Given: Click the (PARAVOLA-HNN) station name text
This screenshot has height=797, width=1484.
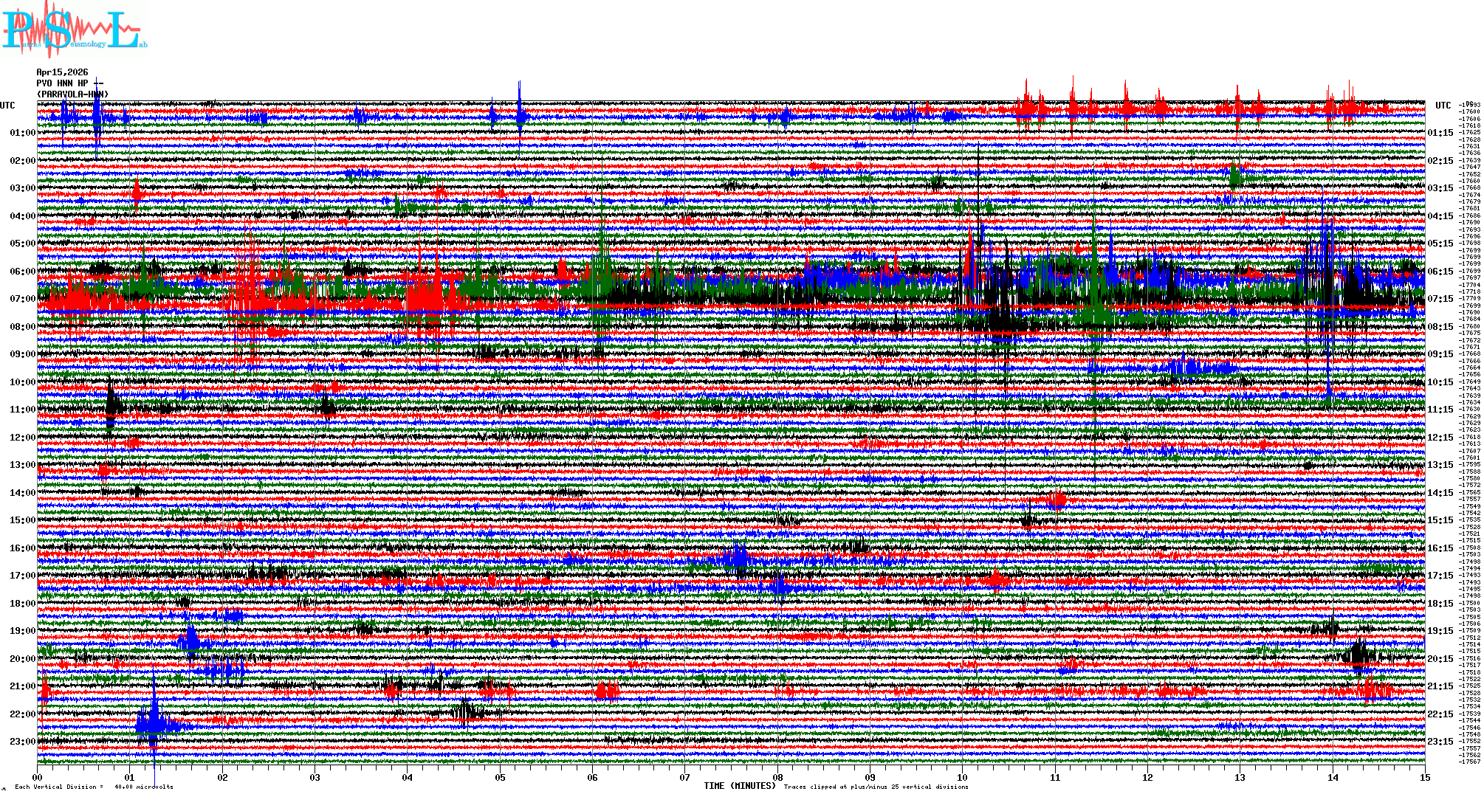Looking at the screenshot, I should [x=72, y=94].
